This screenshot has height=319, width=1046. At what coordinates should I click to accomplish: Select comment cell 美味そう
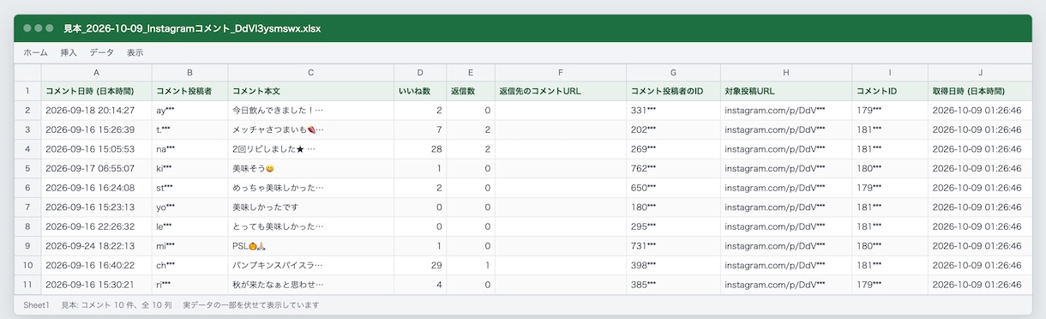[310, 168]
